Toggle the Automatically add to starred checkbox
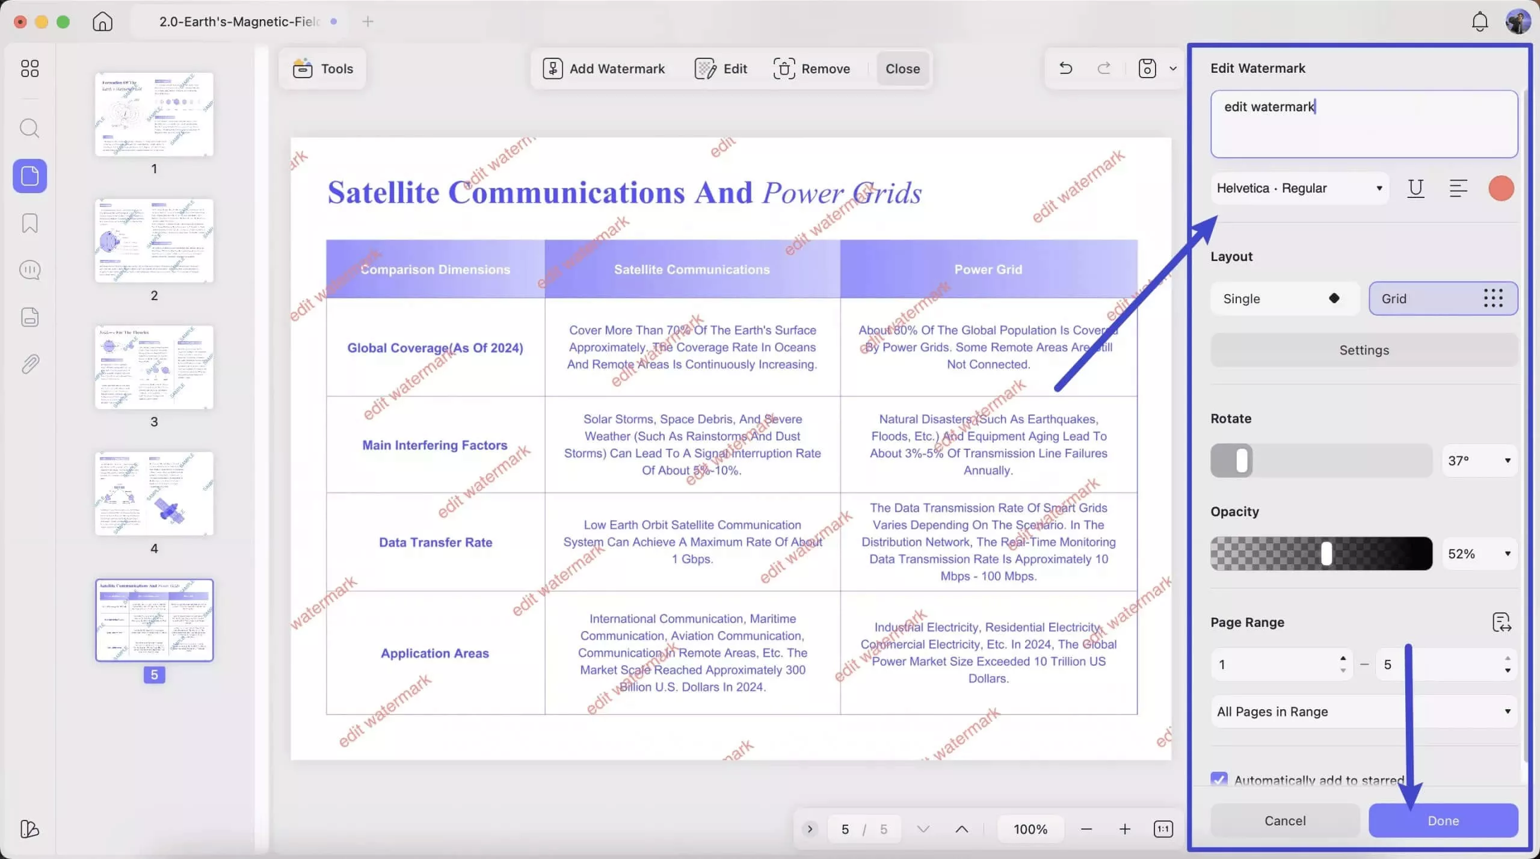This screenshot has width=1540, height=859. 1219,780
